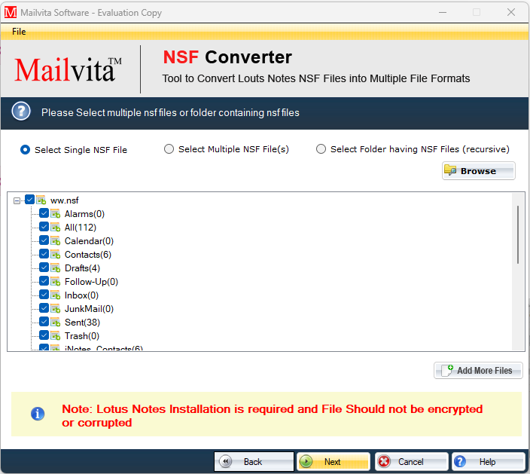Open the File menu

pyautogui.click(x=19, y=32)
